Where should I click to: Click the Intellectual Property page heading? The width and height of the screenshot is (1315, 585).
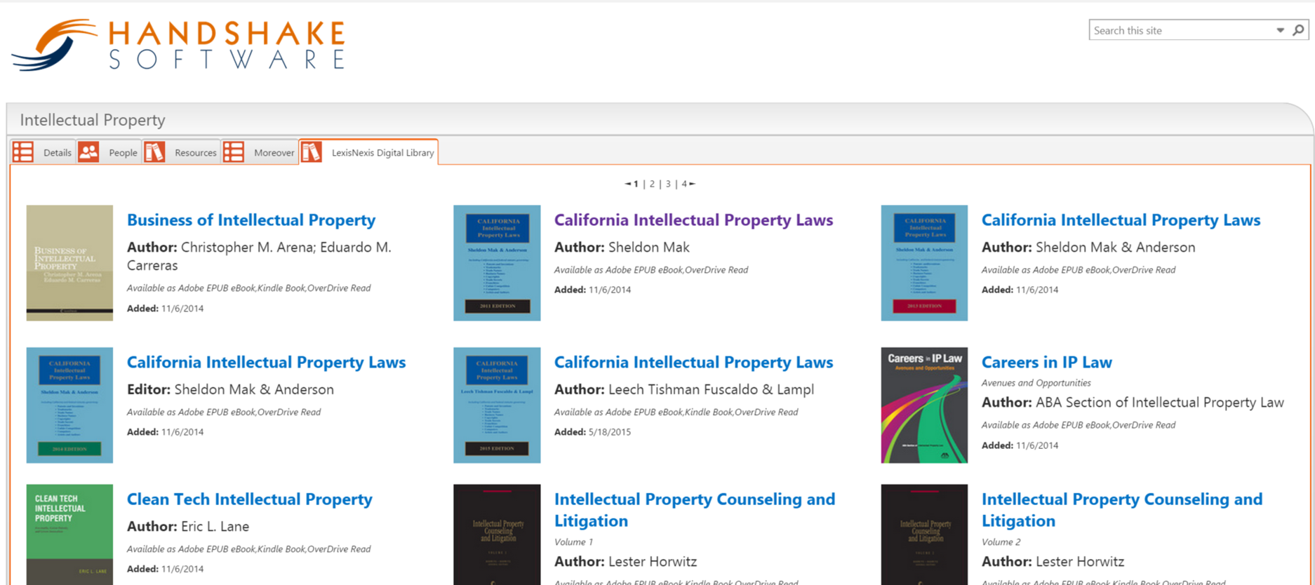click(x=93, y=120)
